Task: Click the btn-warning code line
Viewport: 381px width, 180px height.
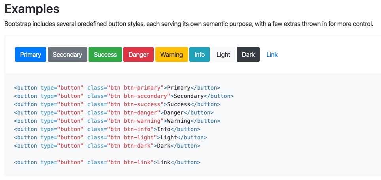Action: click(x=117, y=121)
